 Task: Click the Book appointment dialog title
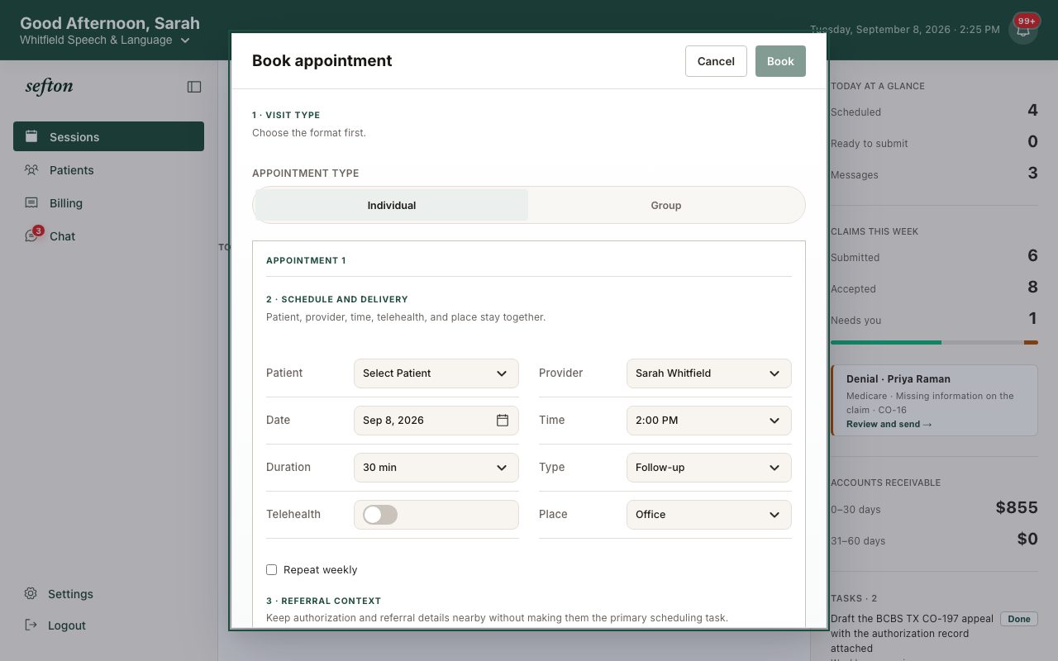322,60
